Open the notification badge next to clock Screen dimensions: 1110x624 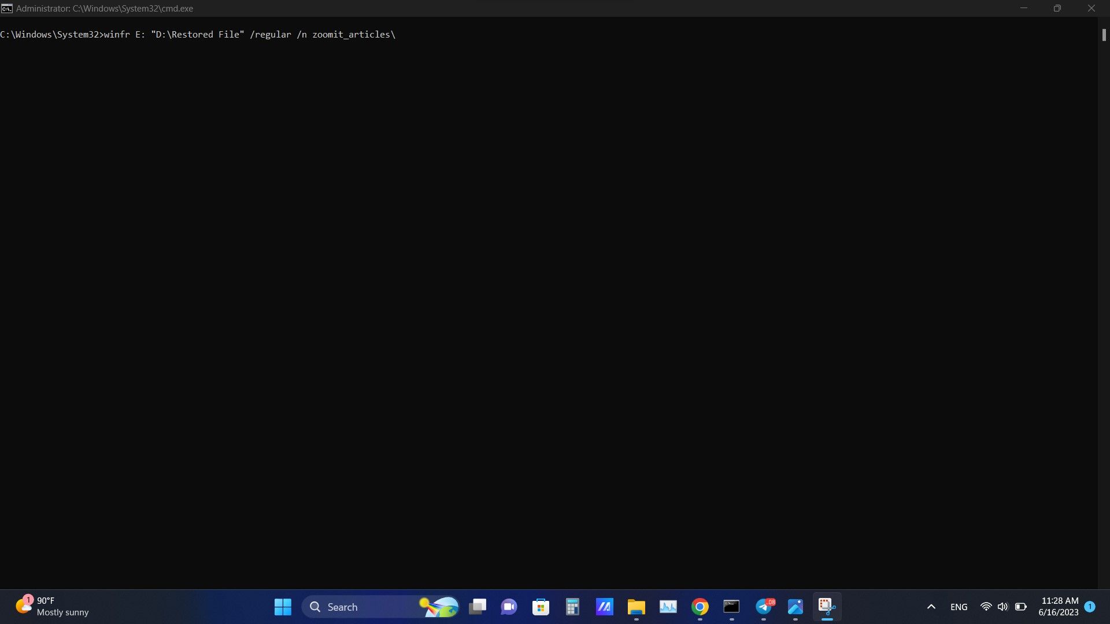[x=1090, y=607]
